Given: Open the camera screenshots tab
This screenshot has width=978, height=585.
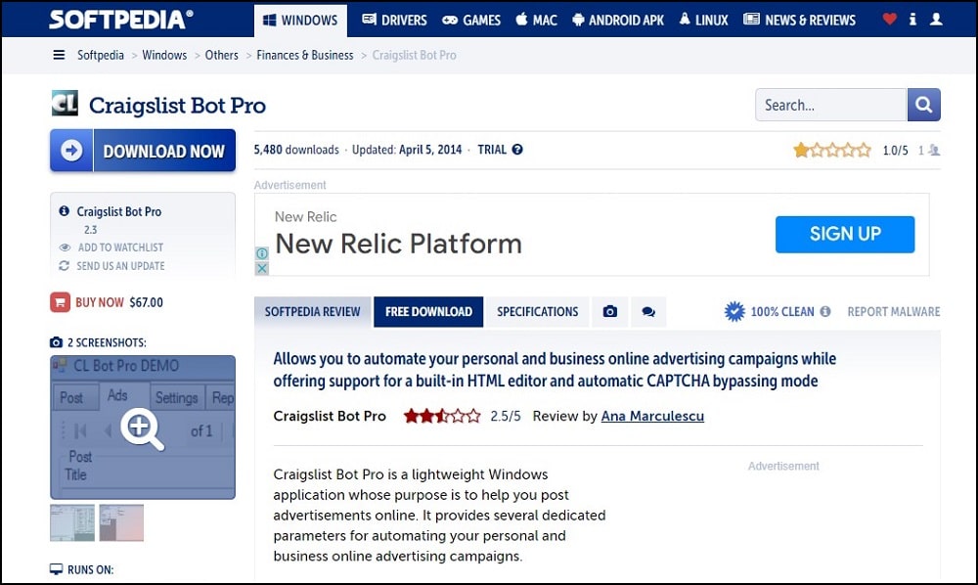Looking at the screenshot, I should pyautogui.click(x=610, y=312).
